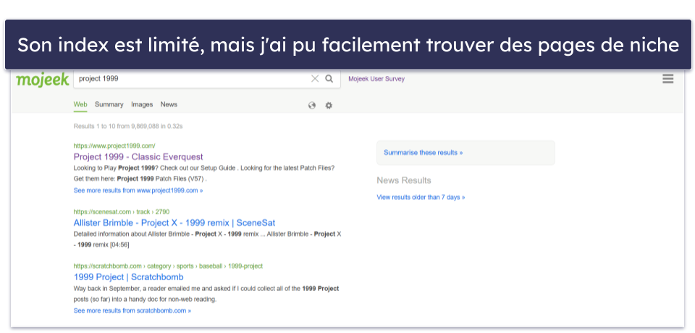Click the search field containing project 1999
This screenshot has height=333, width=695.
(206, 78)
